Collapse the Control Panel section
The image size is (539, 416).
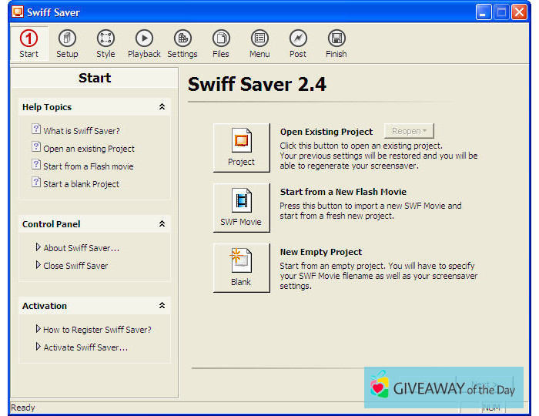[x=162, y=224]
